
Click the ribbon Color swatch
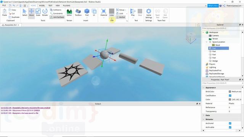pyautogui.click(x=112, y=11)
